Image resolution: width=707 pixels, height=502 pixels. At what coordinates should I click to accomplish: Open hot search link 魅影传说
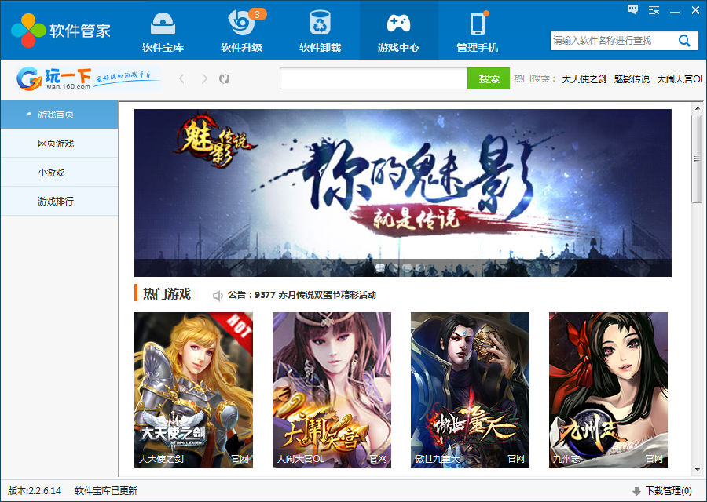[632, 78]
